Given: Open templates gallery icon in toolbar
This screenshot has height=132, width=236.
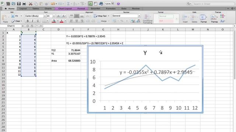Looking at the screenshot, I should pos(8,4).
